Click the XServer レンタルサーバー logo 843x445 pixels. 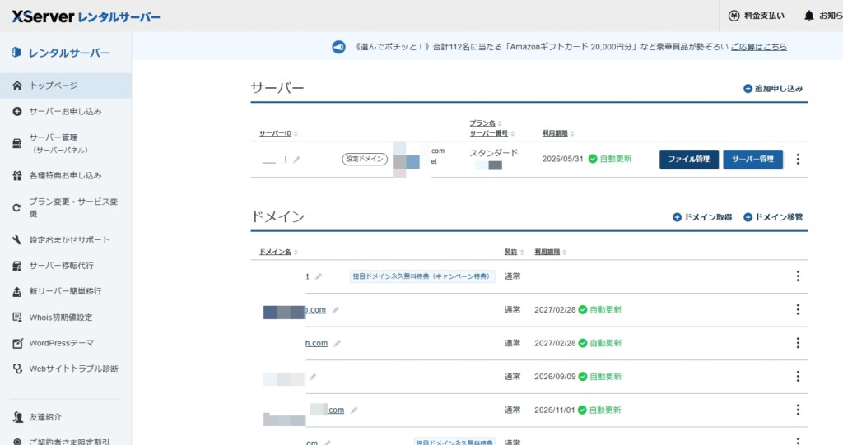[x=86, y=16]
